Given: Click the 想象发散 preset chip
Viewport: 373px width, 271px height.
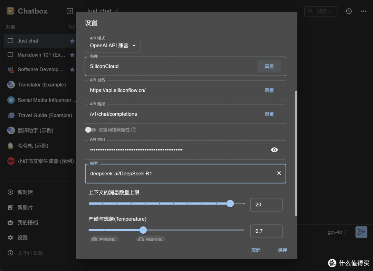Looking at the screenshot, I should click(151, 239).
